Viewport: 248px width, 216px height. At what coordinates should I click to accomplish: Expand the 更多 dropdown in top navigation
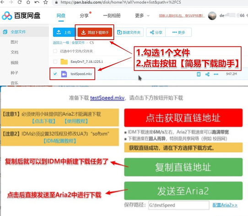pyautogui.click(x=142, y=15)
